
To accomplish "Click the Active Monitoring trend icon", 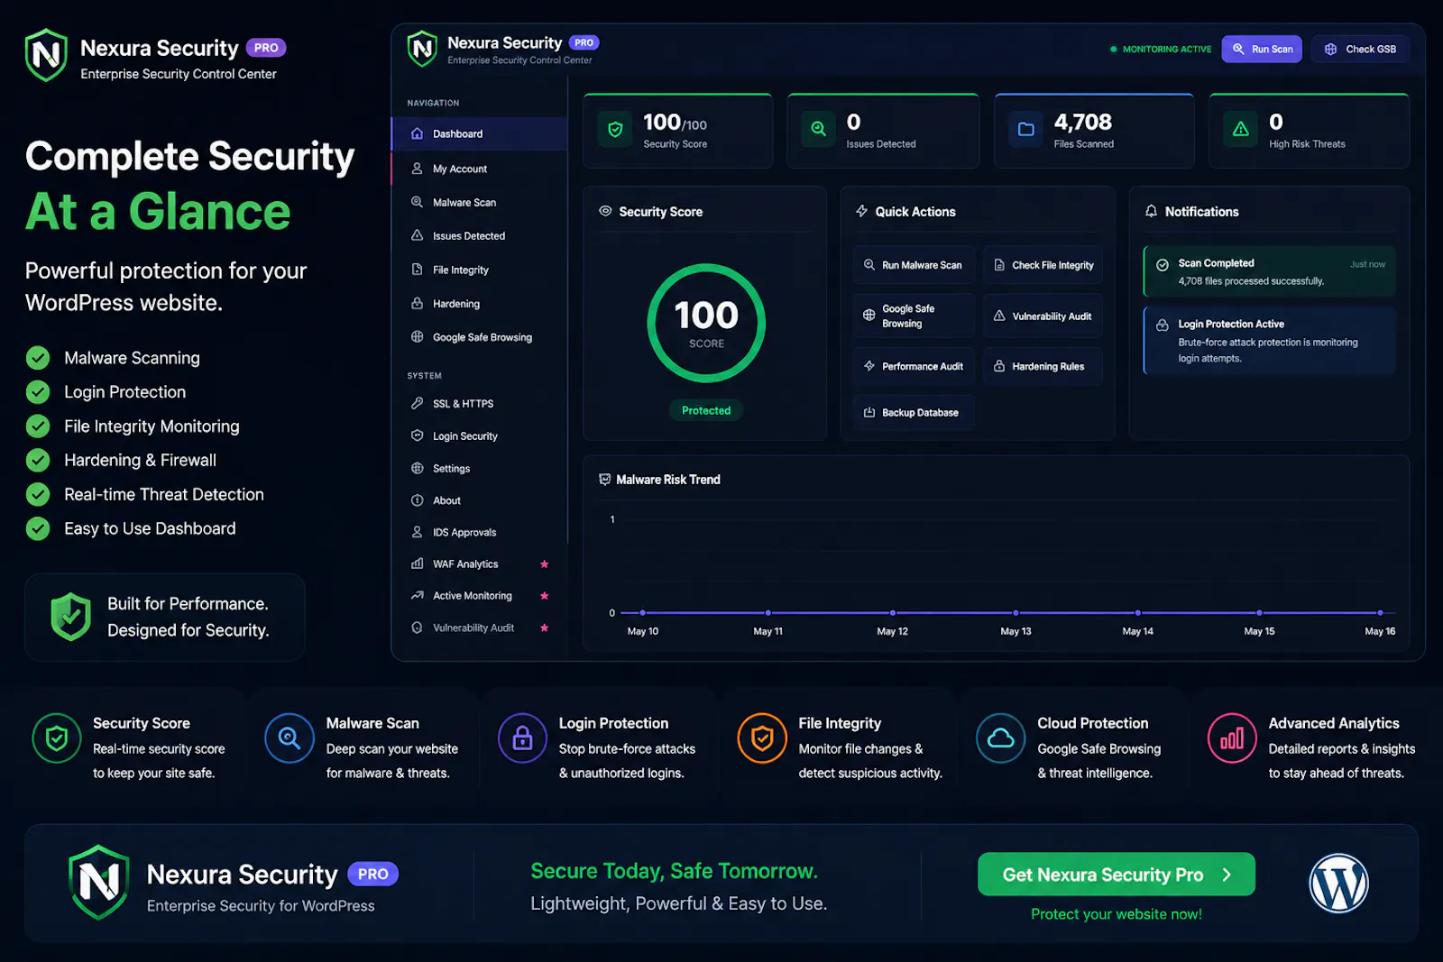I will [x=417, y=595].
